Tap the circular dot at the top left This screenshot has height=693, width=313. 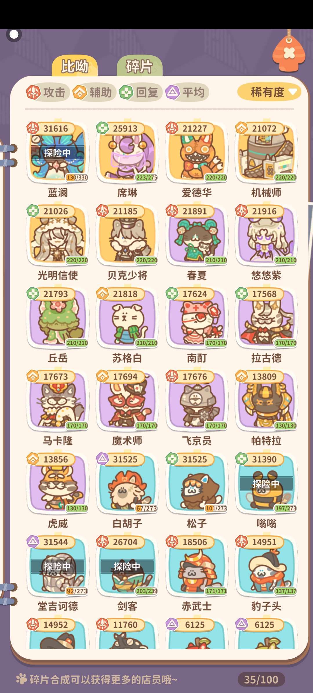click(x=14, y=35)
